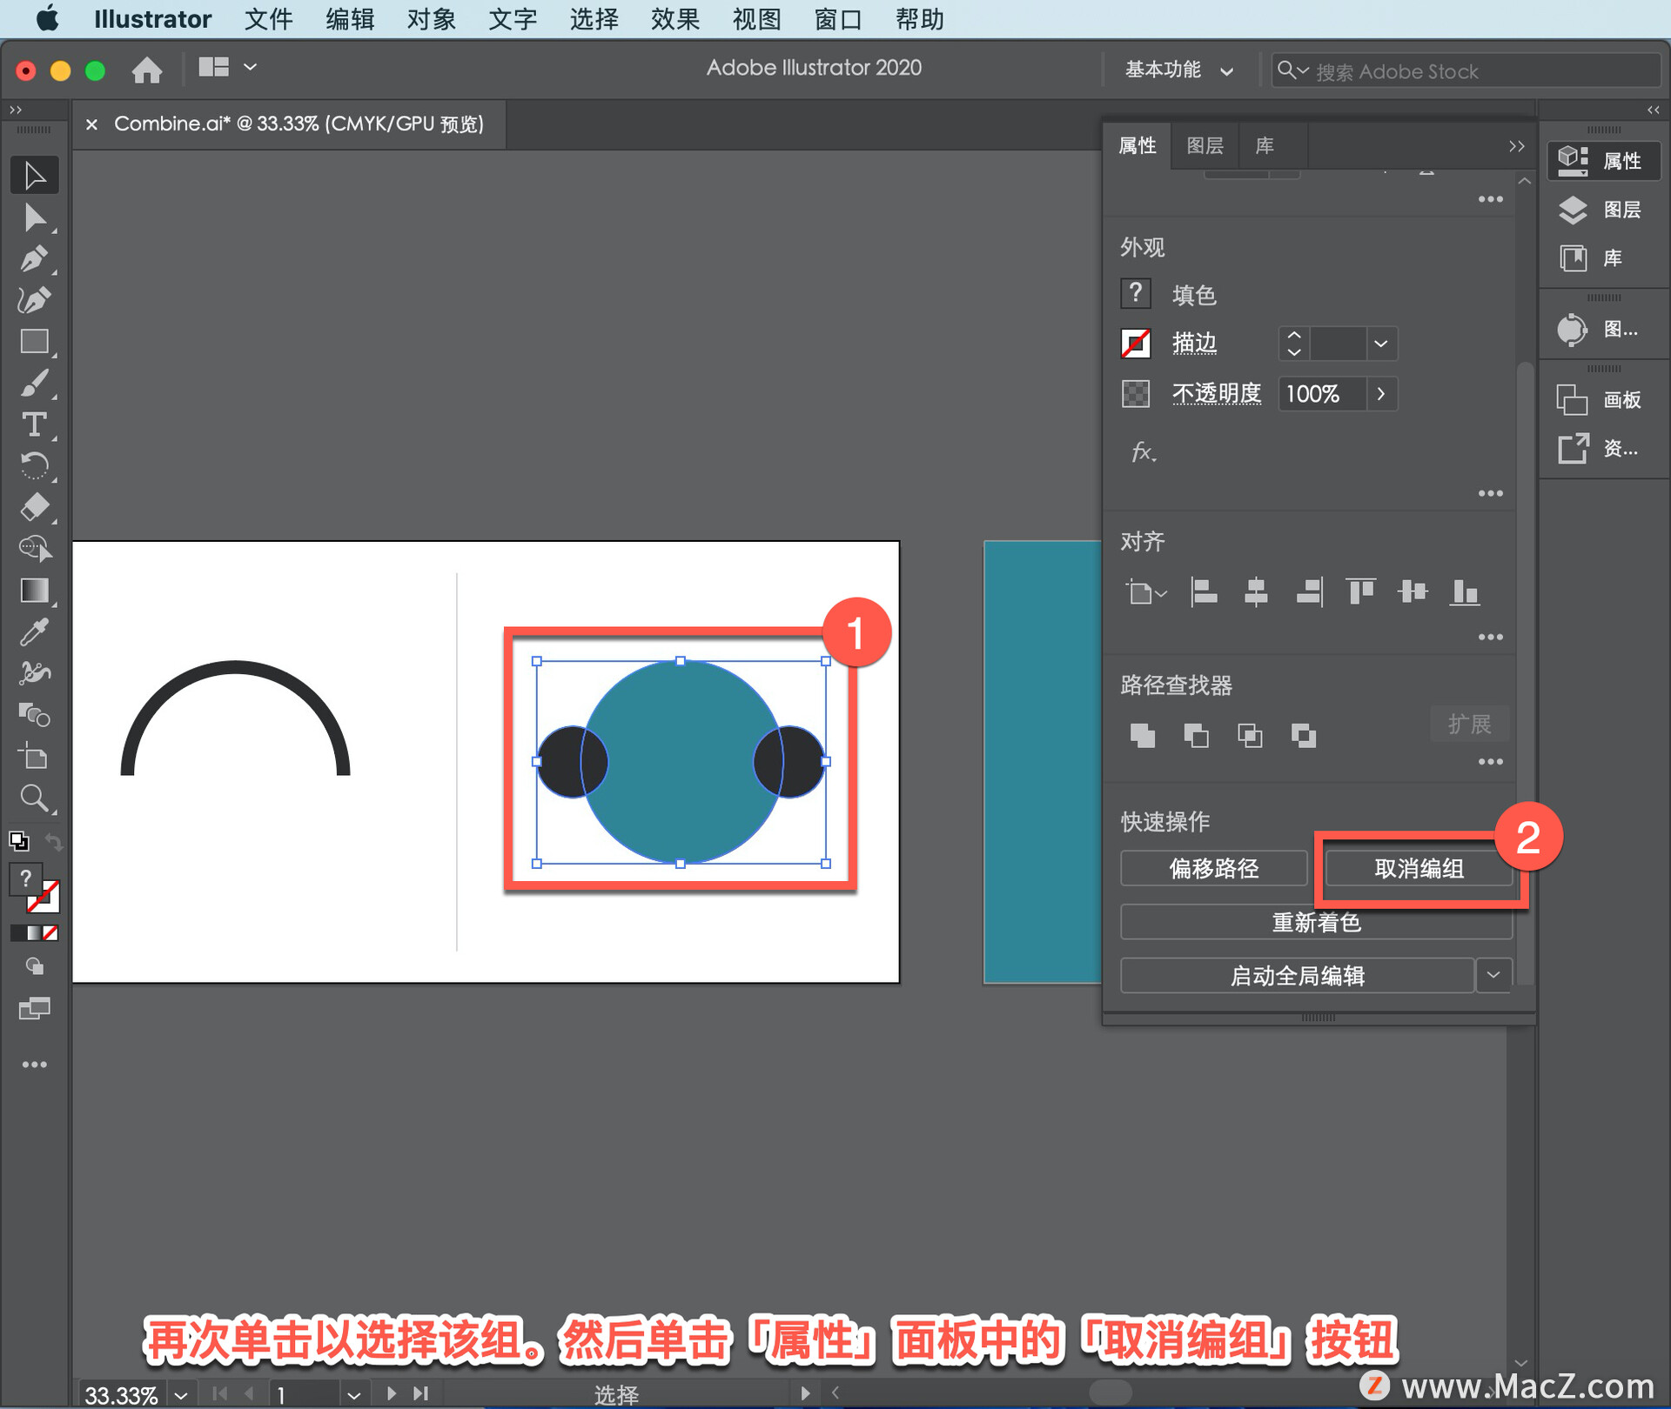Screen dimensions: 1671x1409
Task: Select the Type tool
Action: (34, 424)
